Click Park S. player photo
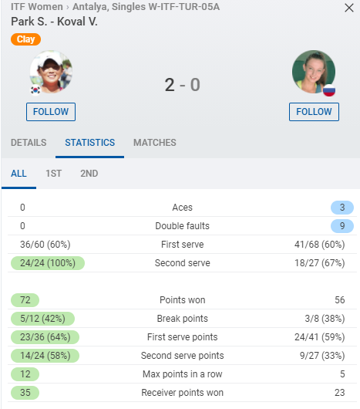 pyautogui.click(x=51, y=72)
